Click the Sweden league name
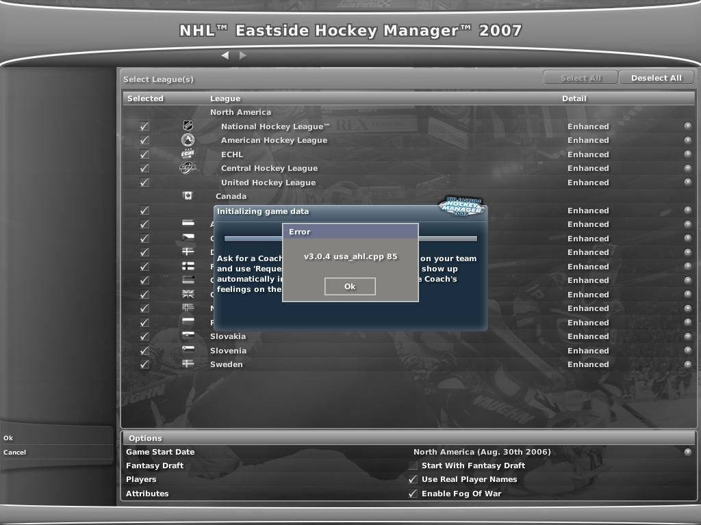This screenshot has width=701, height=525. pyautogui.click(x=226, y=364)
